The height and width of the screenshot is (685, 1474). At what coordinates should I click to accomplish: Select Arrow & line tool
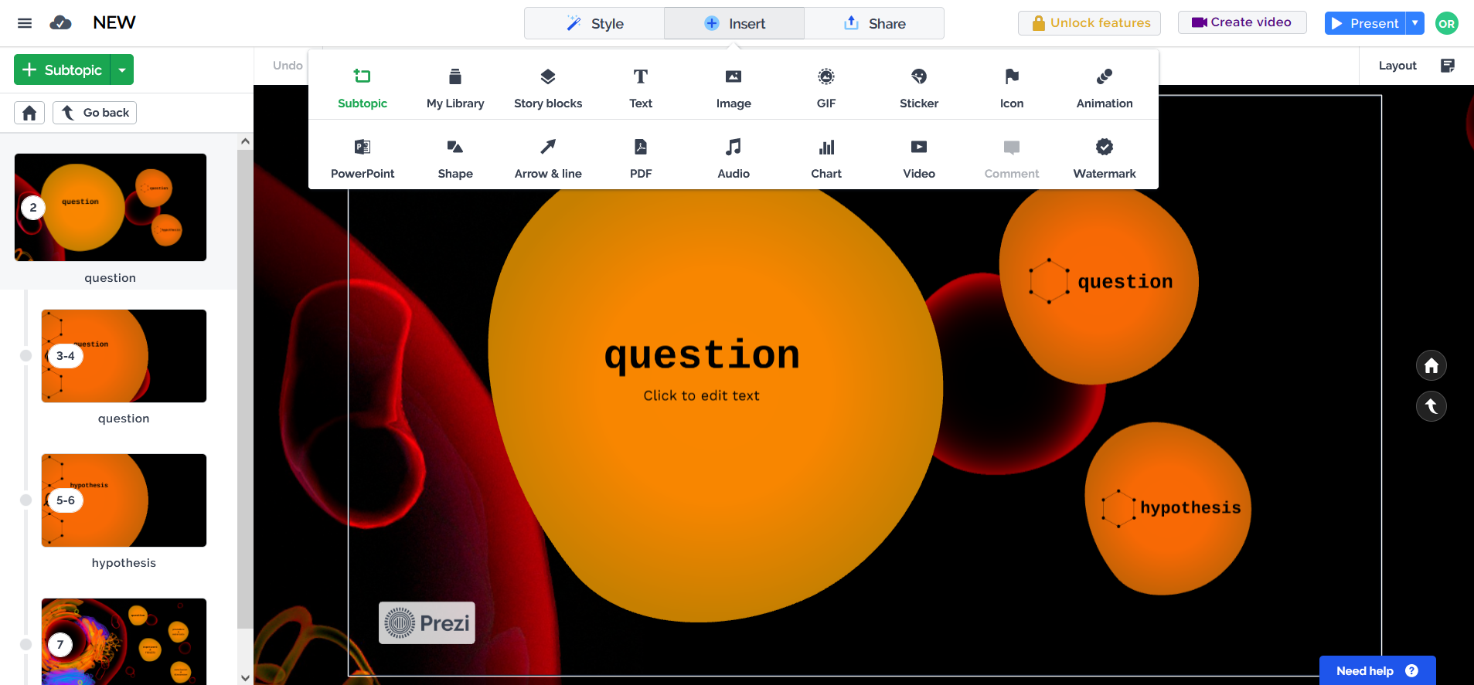tap(547, 158)
